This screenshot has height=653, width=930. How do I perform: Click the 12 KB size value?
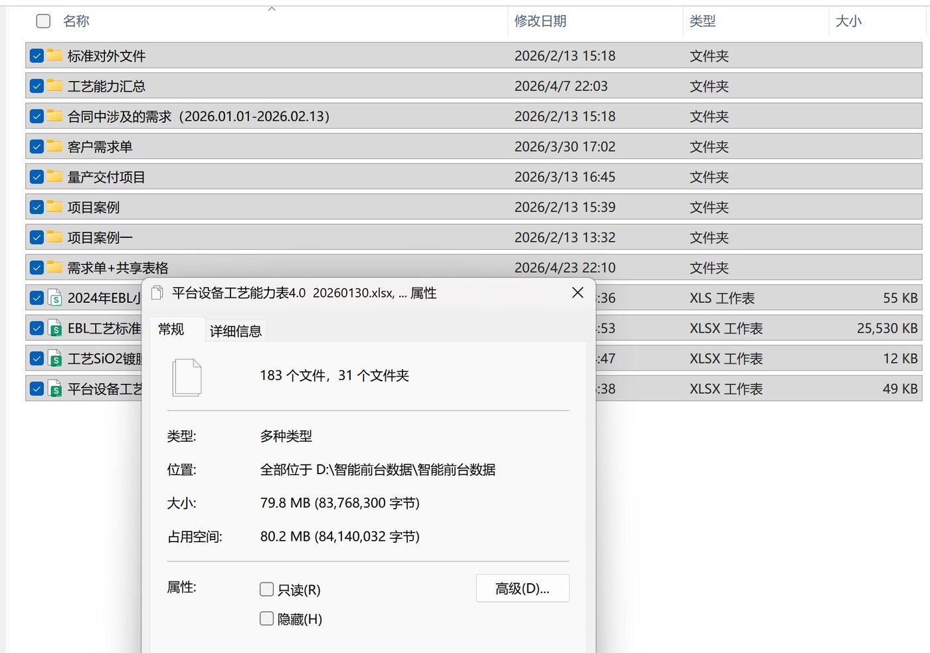coord(900,359)
